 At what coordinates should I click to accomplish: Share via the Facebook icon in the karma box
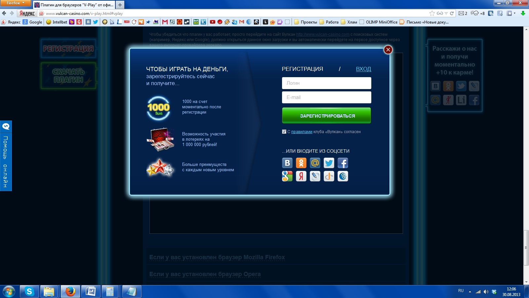point(474,100)
